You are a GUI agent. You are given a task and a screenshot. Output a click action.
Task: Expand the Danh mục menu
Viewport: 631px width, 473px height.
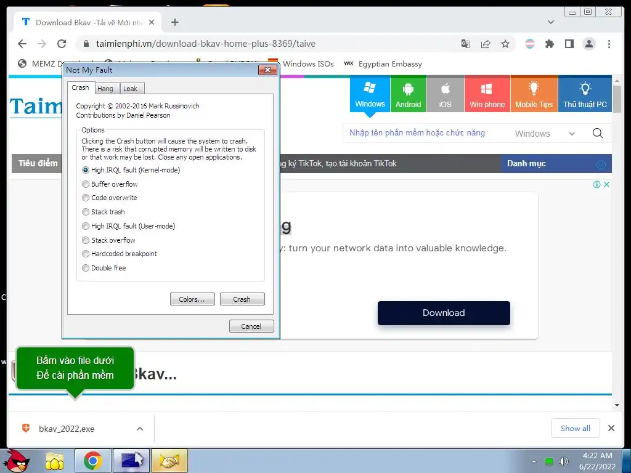coord(556,164)
